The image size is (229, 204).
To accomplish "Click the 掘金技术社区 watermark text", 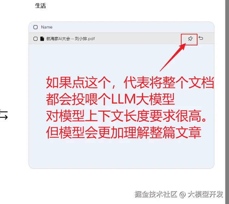I will click(156, 194).
